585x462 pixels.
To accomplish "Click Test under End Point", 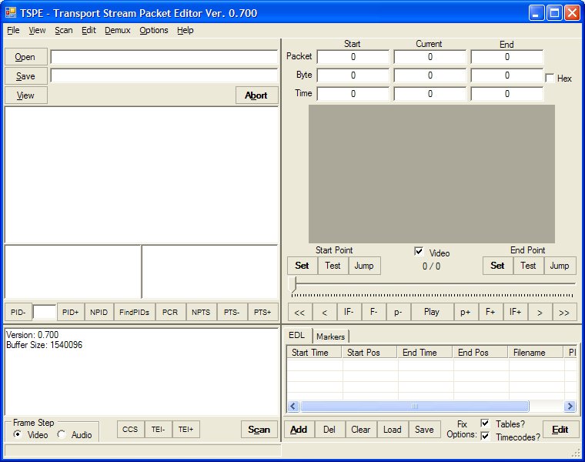I will click(x=529, y=266).
